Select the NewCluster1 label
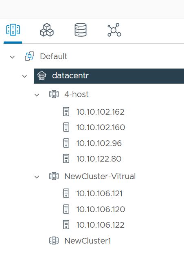 (x=88, y=241)
